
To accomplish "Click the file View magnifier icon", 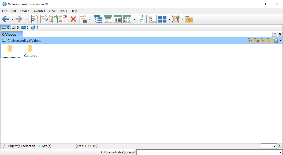I will pos(35,19).
